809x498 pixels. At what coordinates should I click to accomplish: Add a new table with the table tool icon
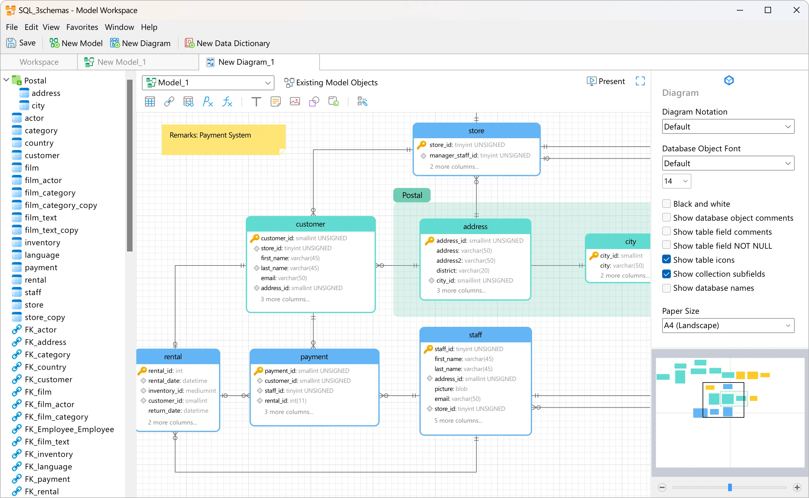pos(150,102)
